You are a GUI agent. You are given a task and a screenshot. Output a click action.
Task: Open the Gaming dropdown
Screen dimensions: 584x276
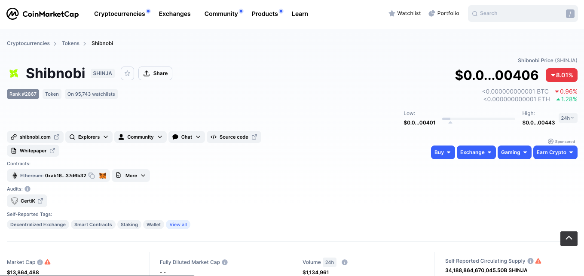514,152
